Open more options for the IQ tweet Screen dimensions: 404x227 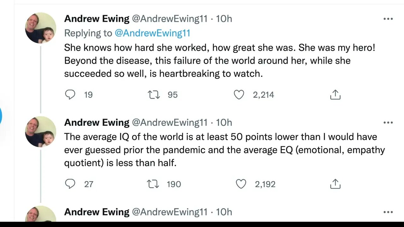(388, 122)
